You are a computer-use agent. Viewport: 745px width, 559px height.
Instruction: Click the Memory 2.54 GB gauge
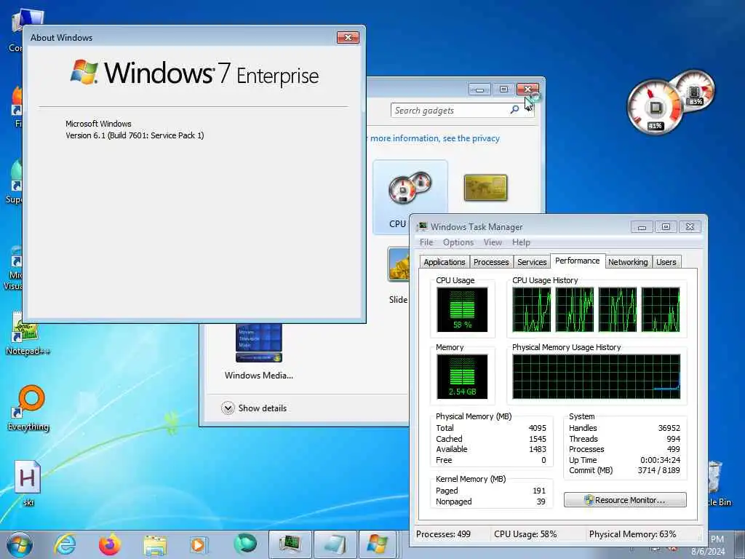click(462, 376)
